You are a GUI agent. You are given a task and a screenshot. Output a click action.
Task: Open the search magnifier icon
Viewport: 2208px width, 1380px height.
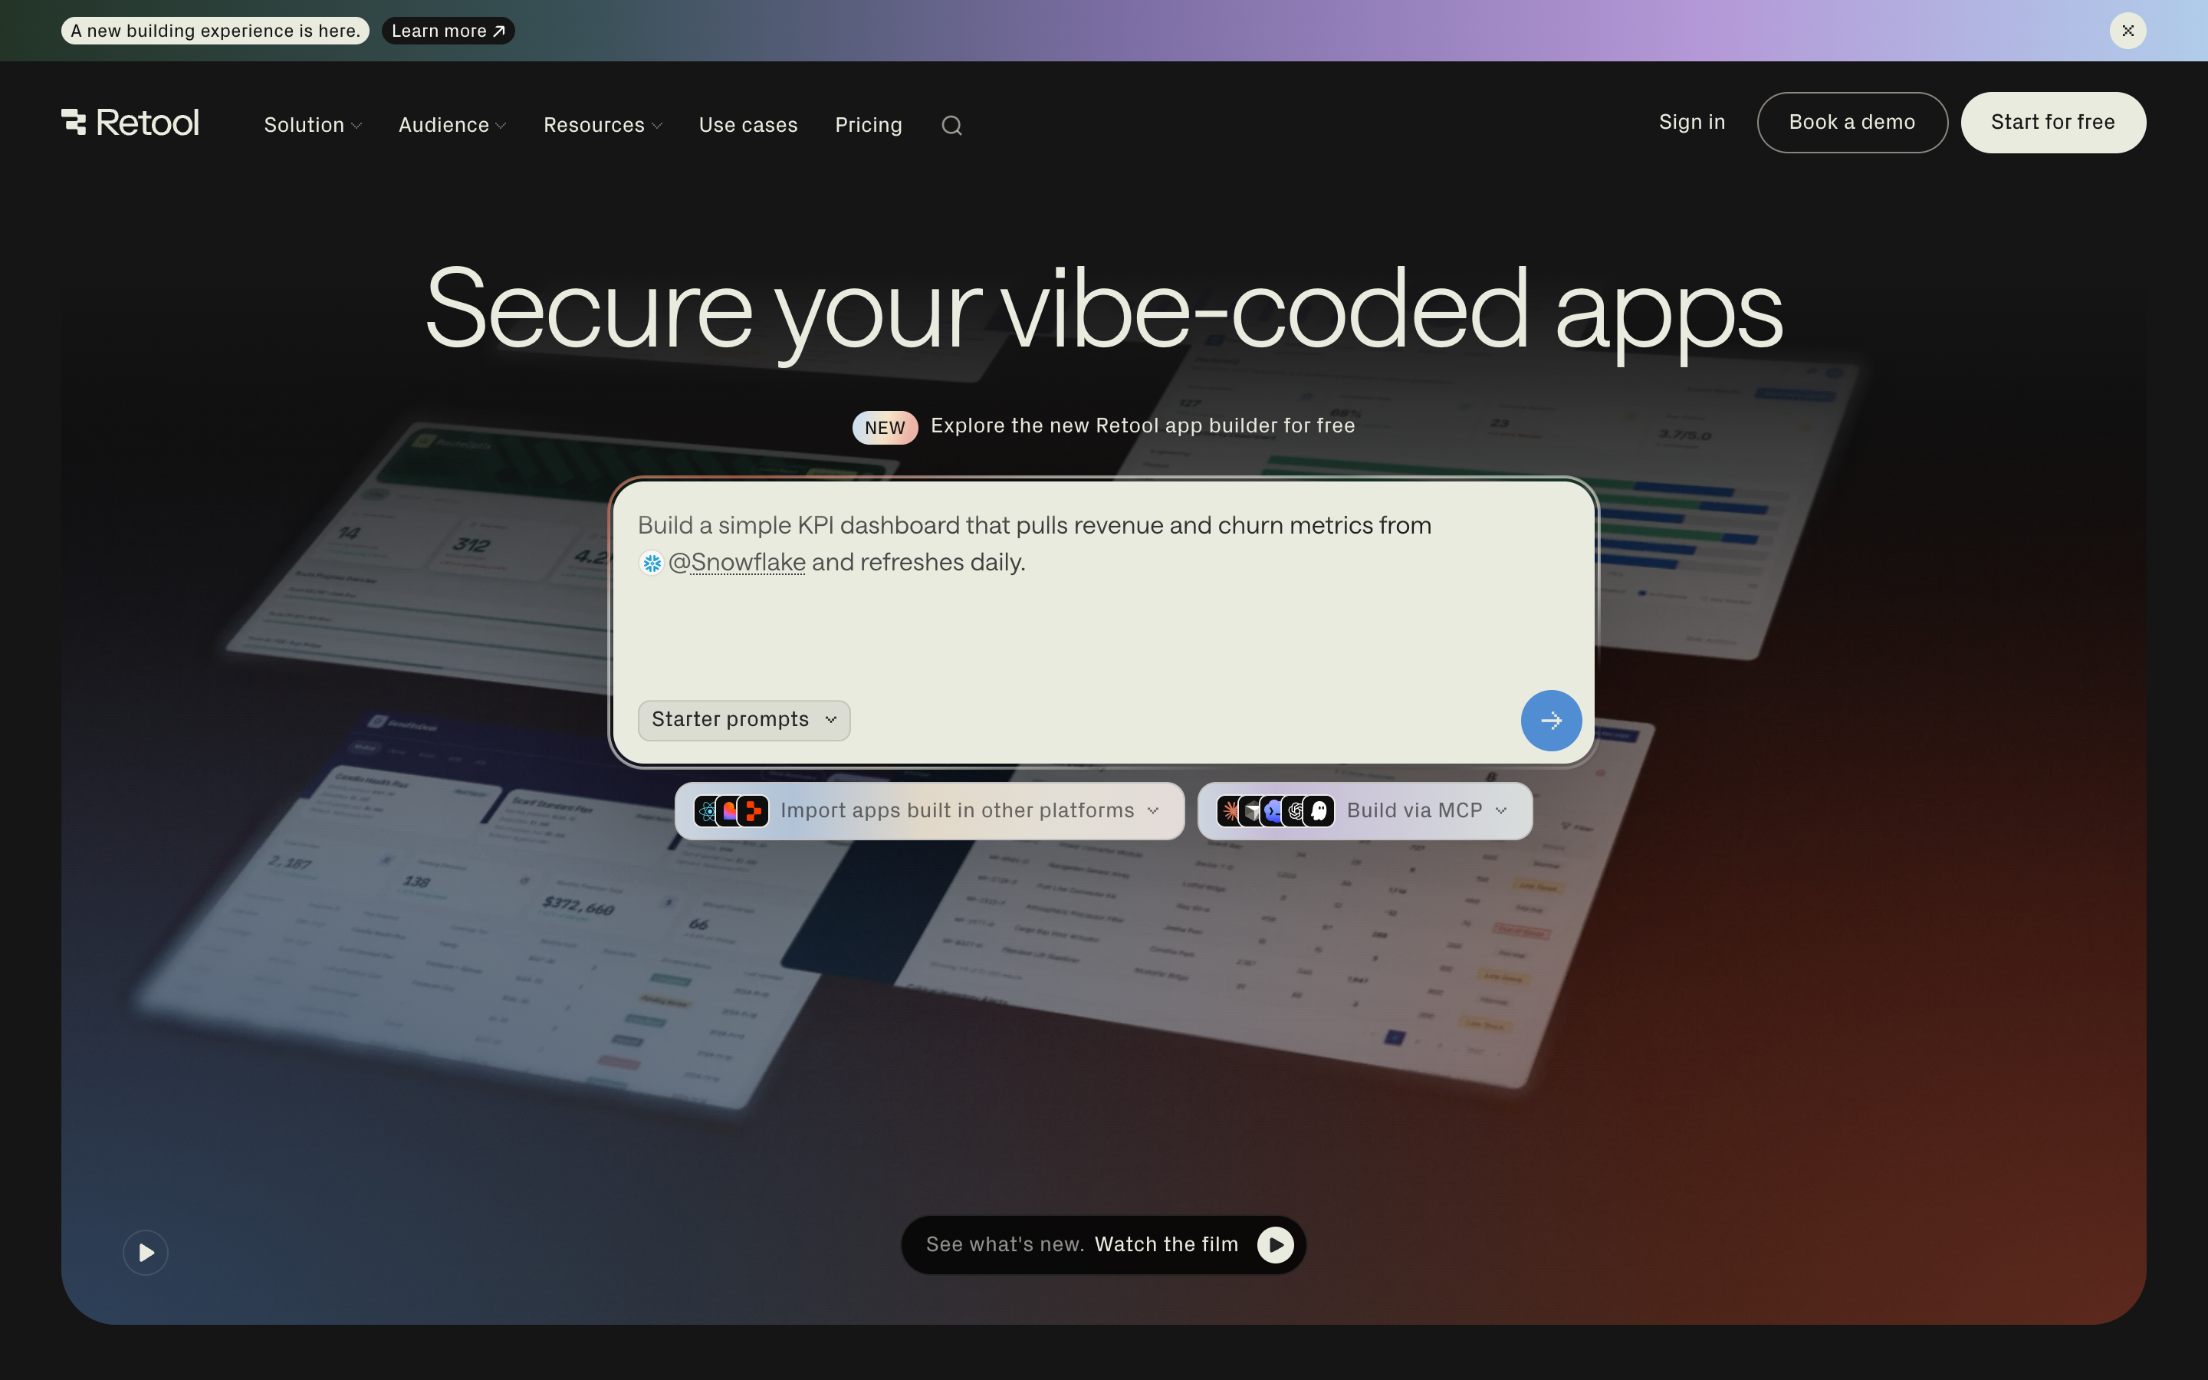951,125
